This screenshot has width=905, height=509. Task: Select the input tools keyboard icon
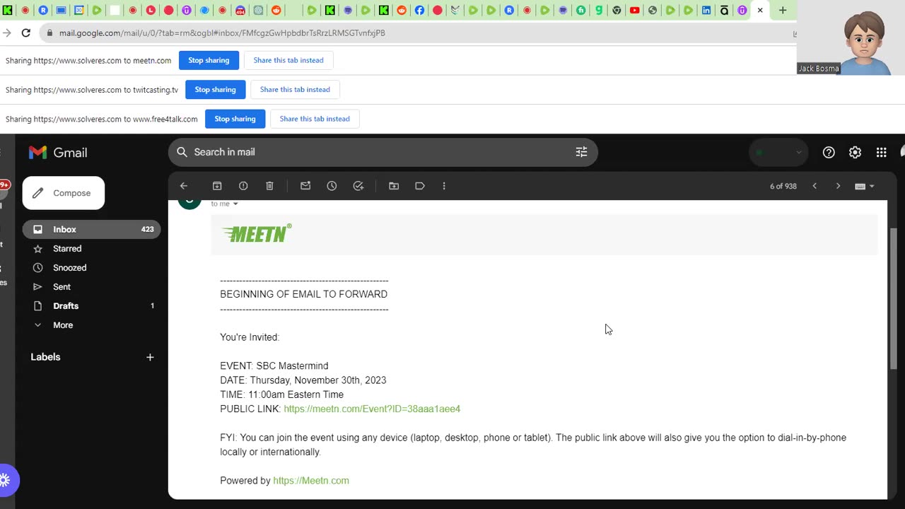click(860, 186)
